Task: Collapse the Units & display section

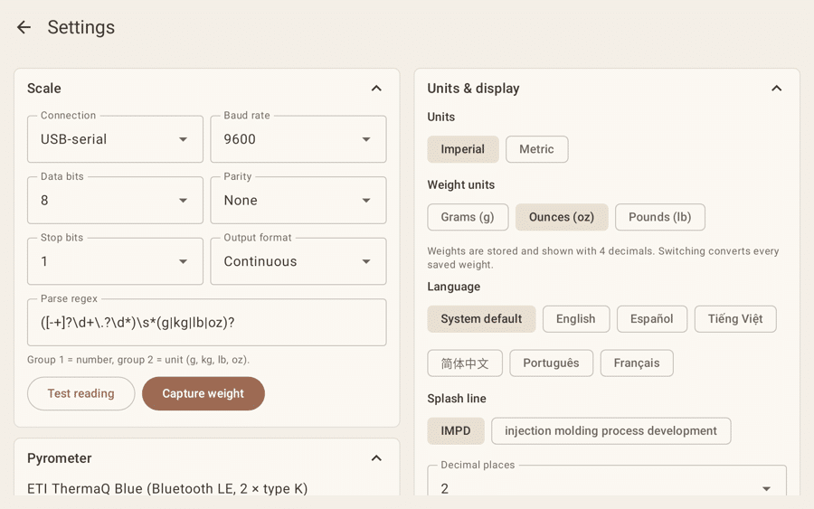Action: point(776,89)
